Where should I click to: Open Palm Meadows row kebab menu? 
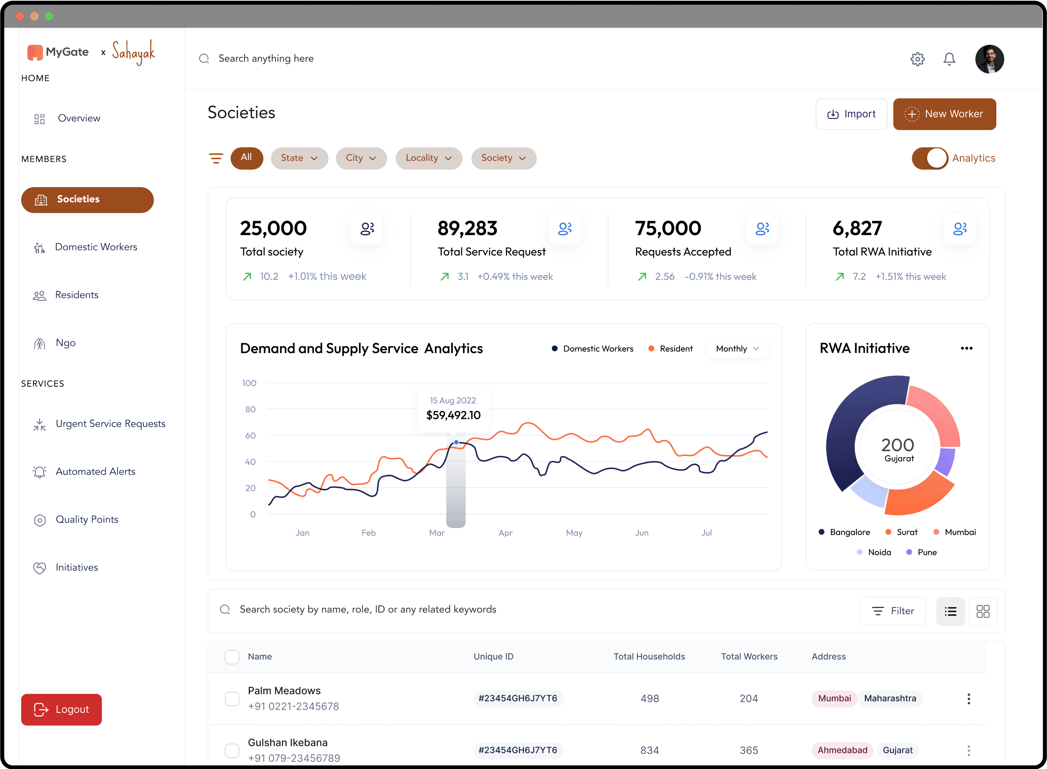coord(968,698)
